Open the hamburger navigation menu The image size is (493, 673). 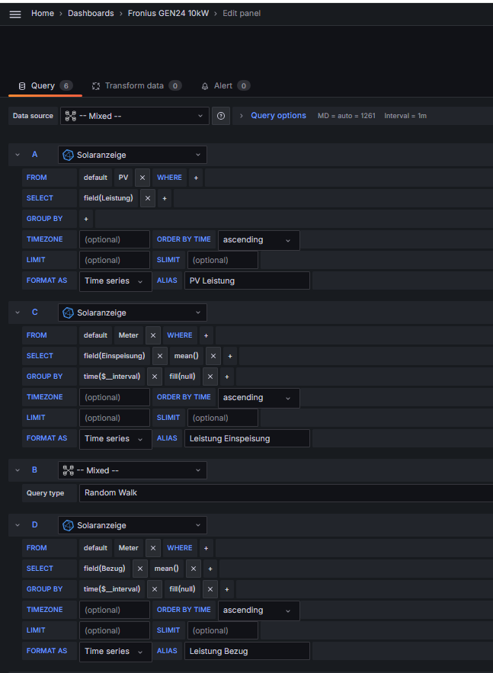[x=15, y=14]
